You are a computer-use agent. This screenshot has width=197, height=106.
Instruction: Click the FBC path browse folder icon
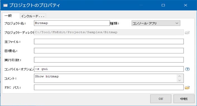[x=187, y=88]
